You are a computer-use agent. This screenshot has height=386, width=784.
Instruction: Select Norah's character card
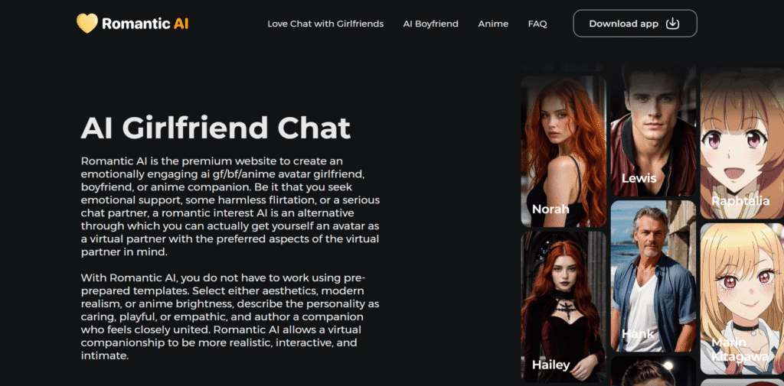coord(563,151)
